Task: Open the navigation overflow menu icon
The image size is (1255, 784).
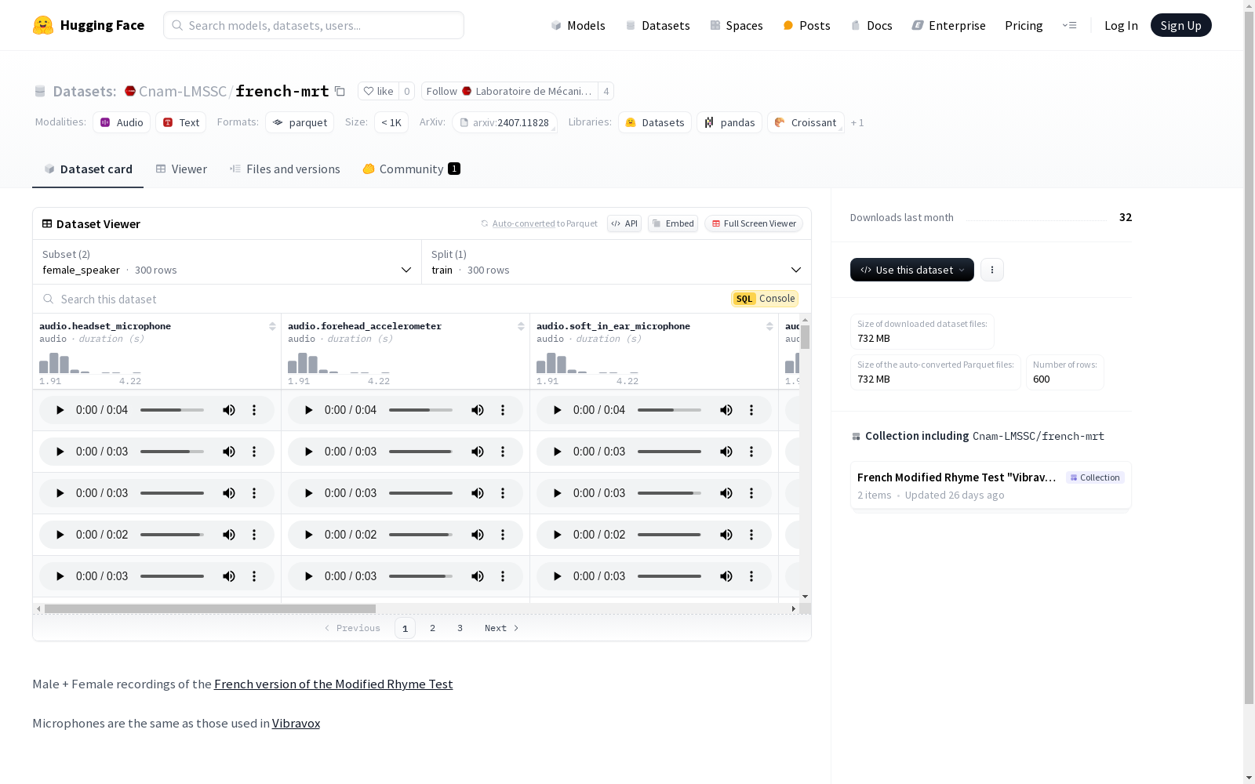Action: click(x=1069, y=25)
